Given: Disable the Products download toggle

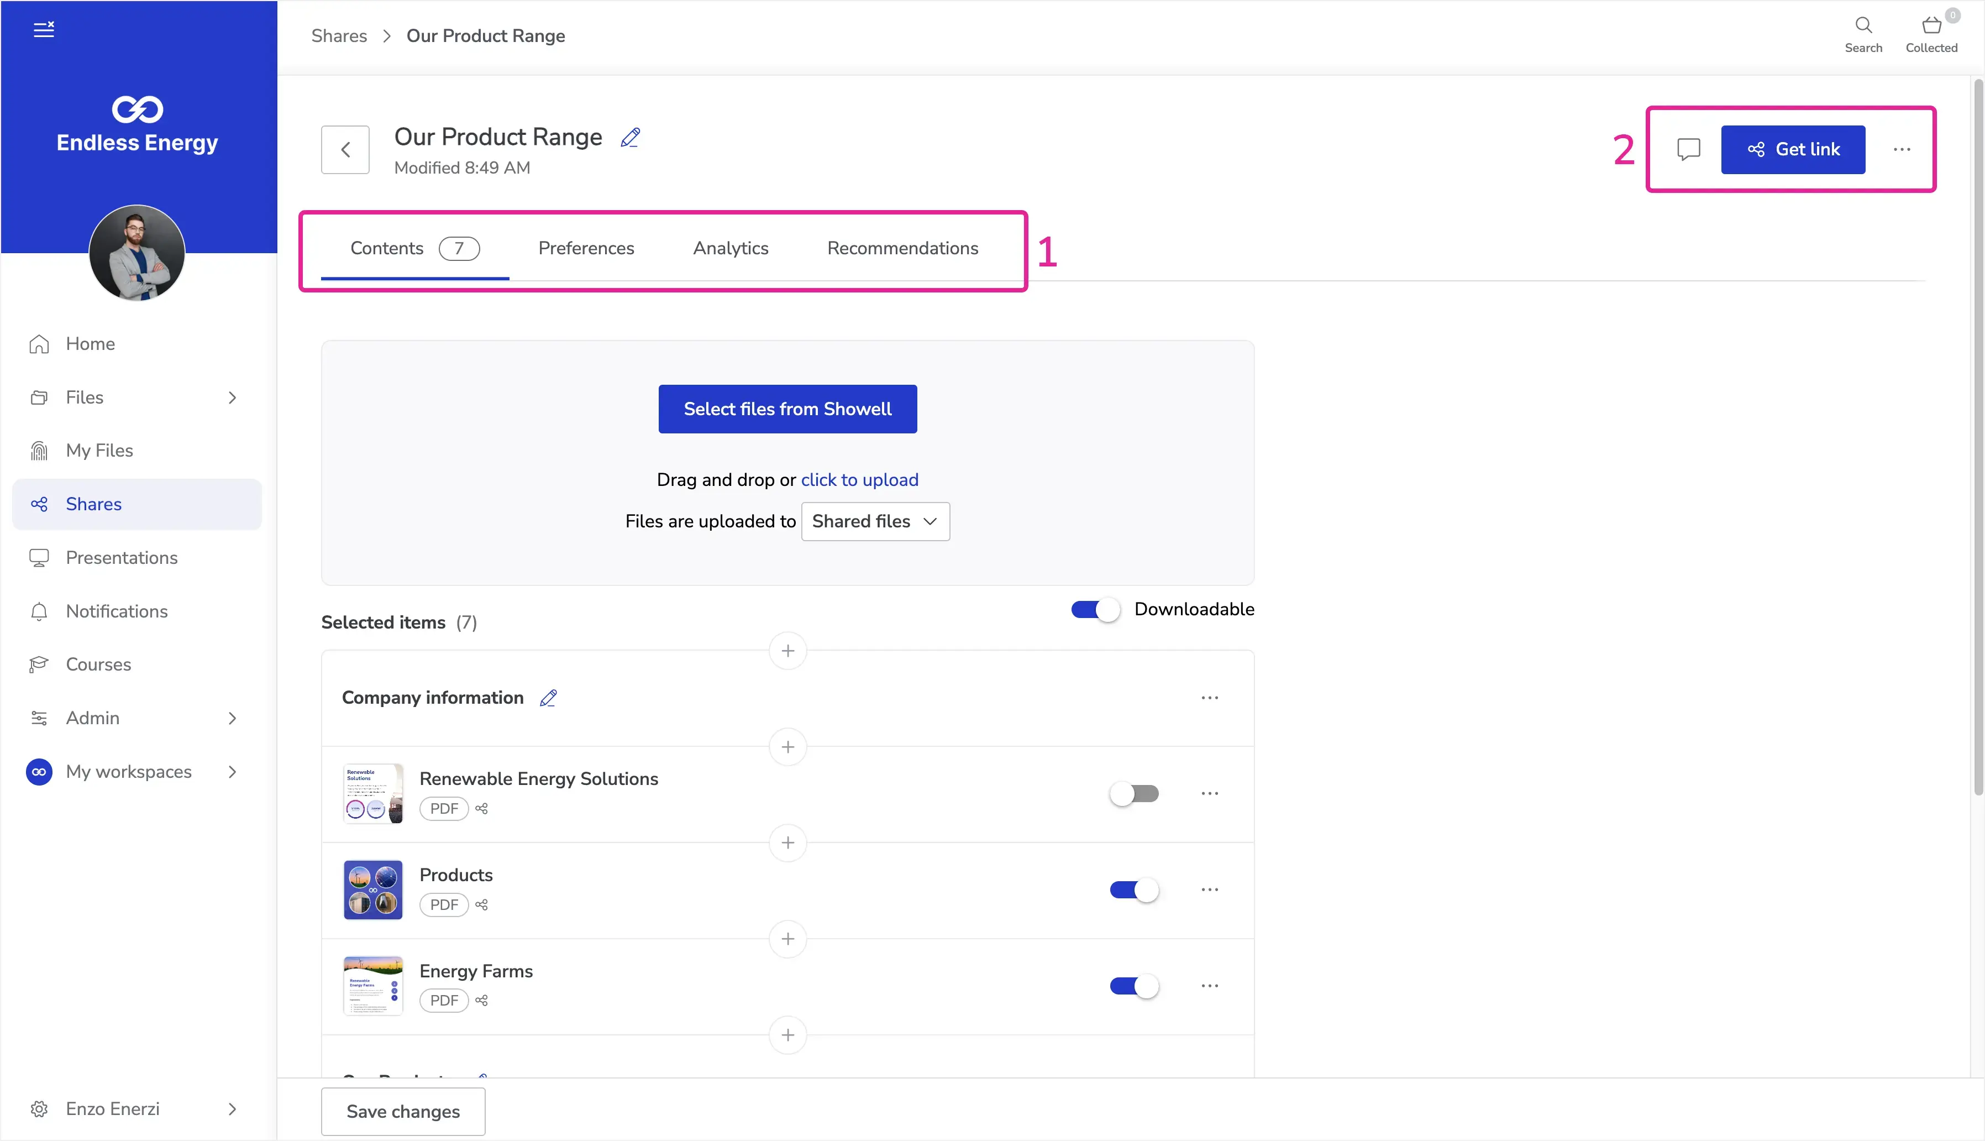Looking at the screenshot, I should 1133,890.
